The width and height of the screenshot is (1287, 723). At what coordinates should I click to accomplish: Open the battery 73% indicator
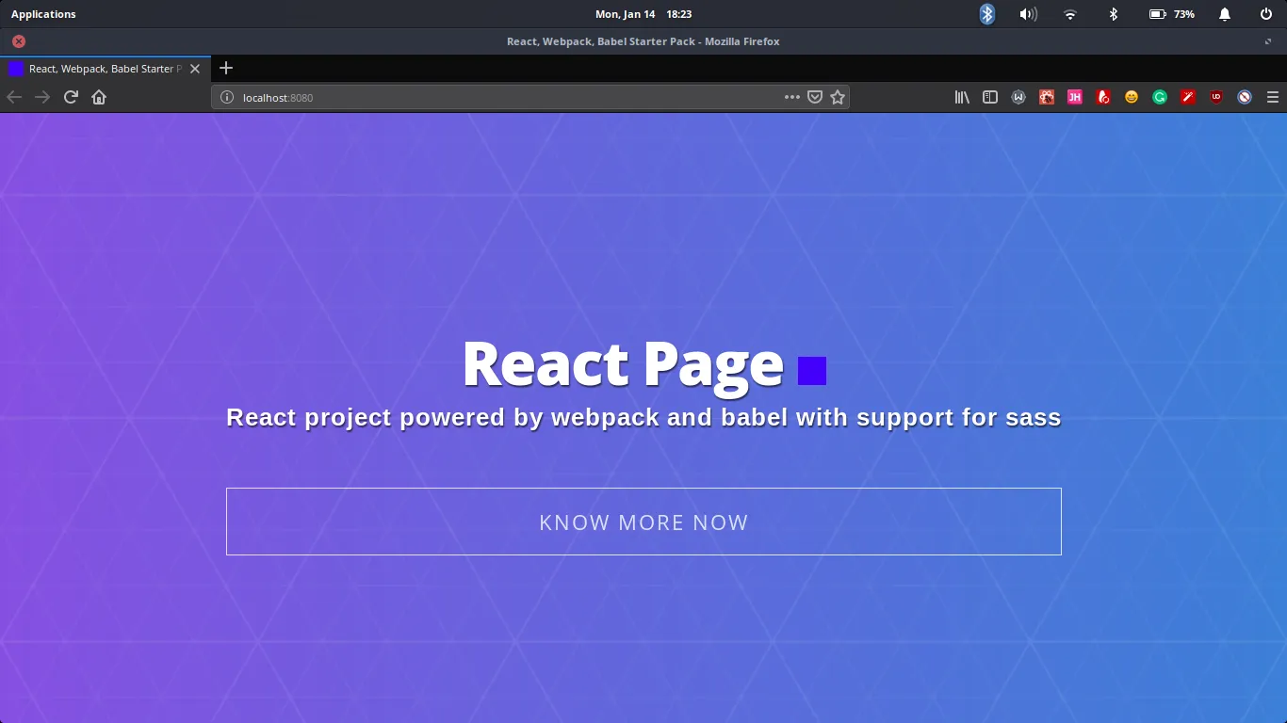coord(1172,14)
